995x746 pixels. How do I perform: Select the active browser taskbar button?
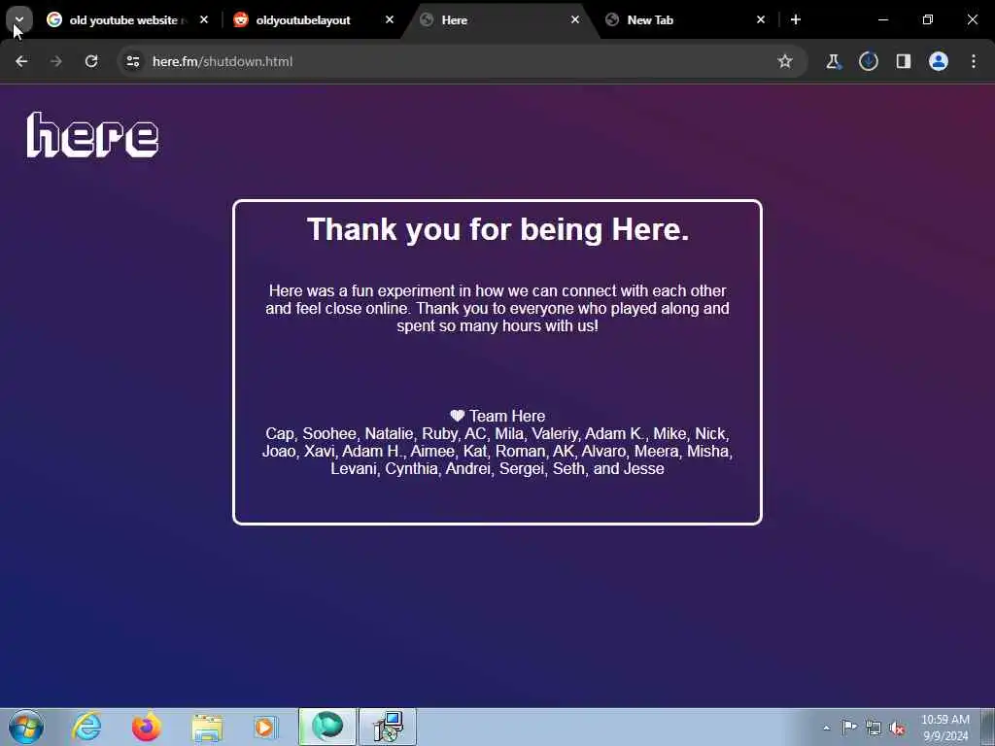coord(327,727)
